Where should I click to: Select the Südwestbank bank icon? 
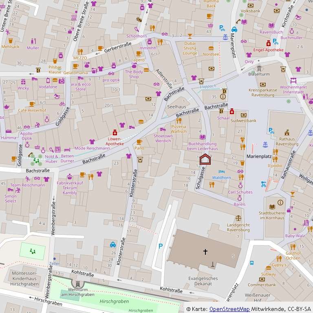coord(244,115)
